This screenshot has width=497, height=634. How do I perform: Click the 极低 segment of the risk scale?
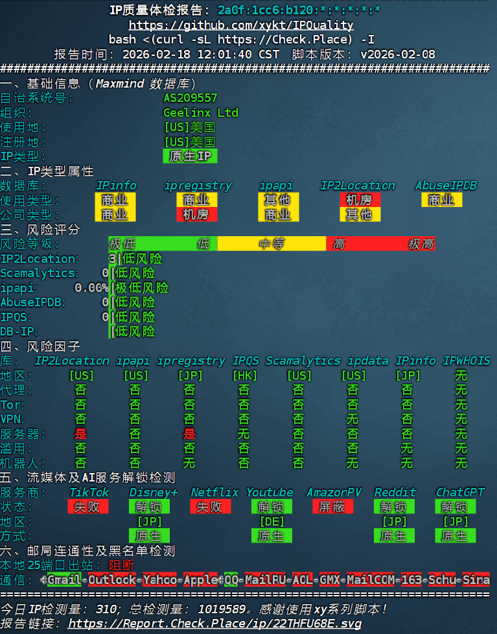click(x=122, y=244)
